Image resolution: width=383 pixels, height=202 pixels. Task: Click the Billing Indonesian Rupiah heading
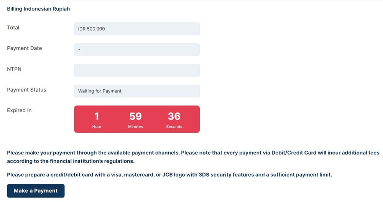click(38, 8)
